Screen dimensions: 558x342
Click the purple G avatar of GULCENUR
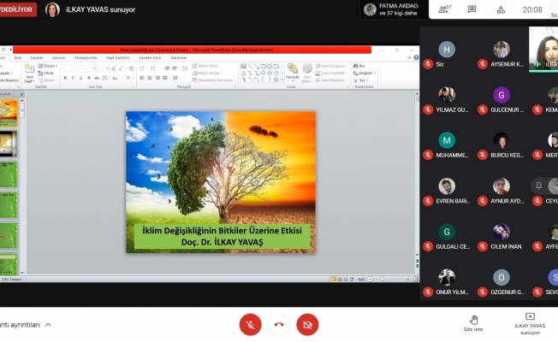coord(501,95)
